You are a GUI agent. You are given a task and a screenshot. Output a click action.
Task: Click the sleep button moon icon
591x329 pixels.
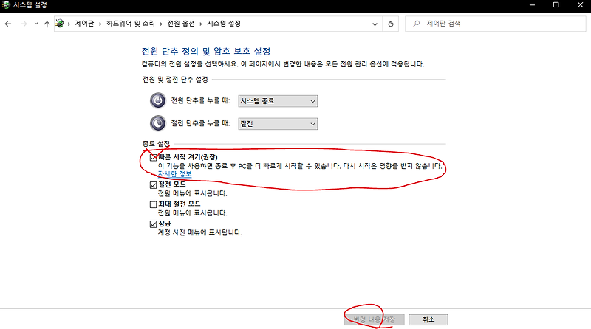(x=158, y=123)
